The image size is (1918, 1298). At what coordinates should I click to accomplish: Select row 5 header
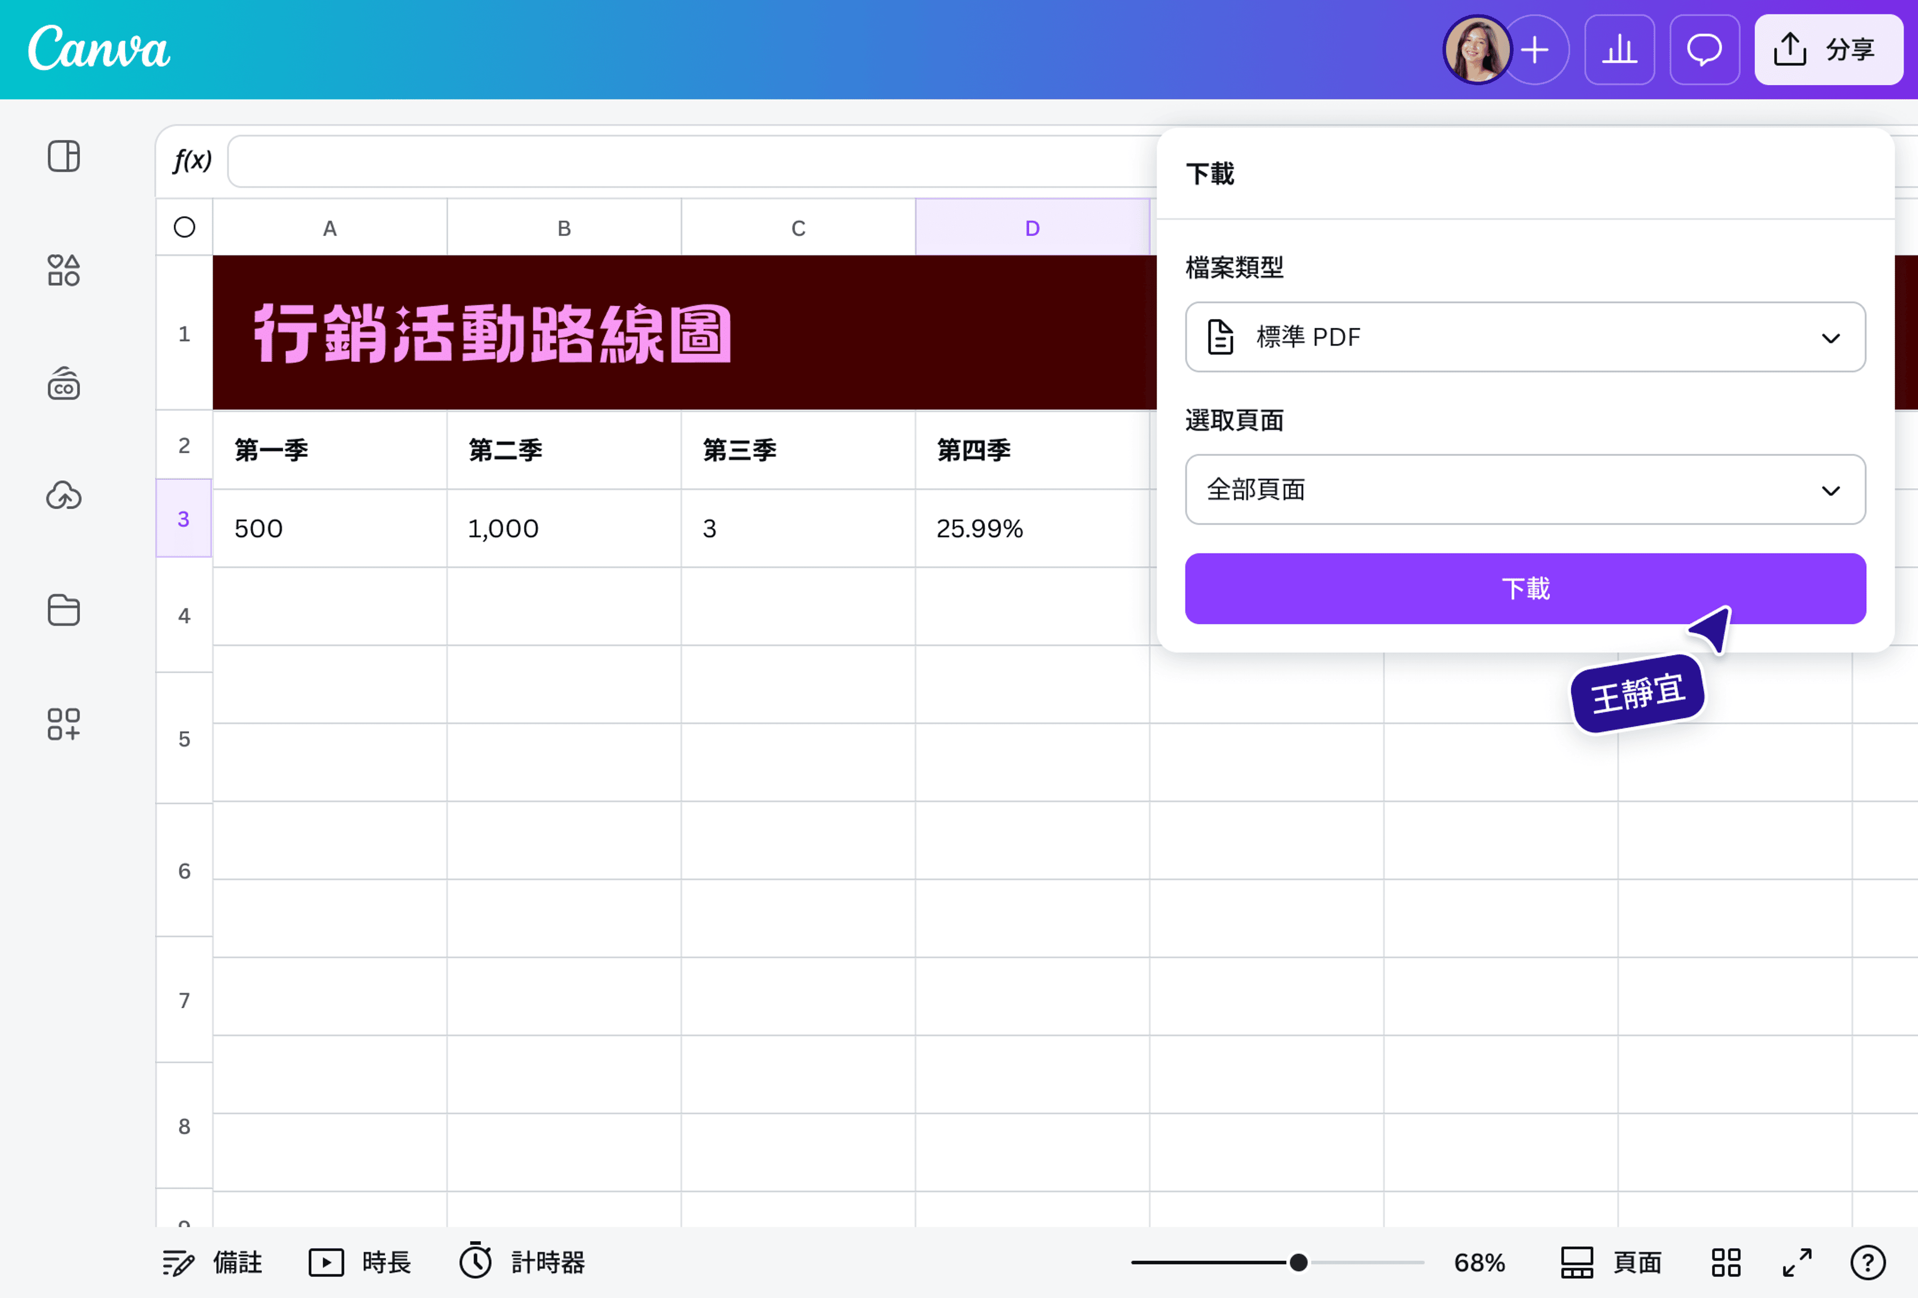pos(184,739)
